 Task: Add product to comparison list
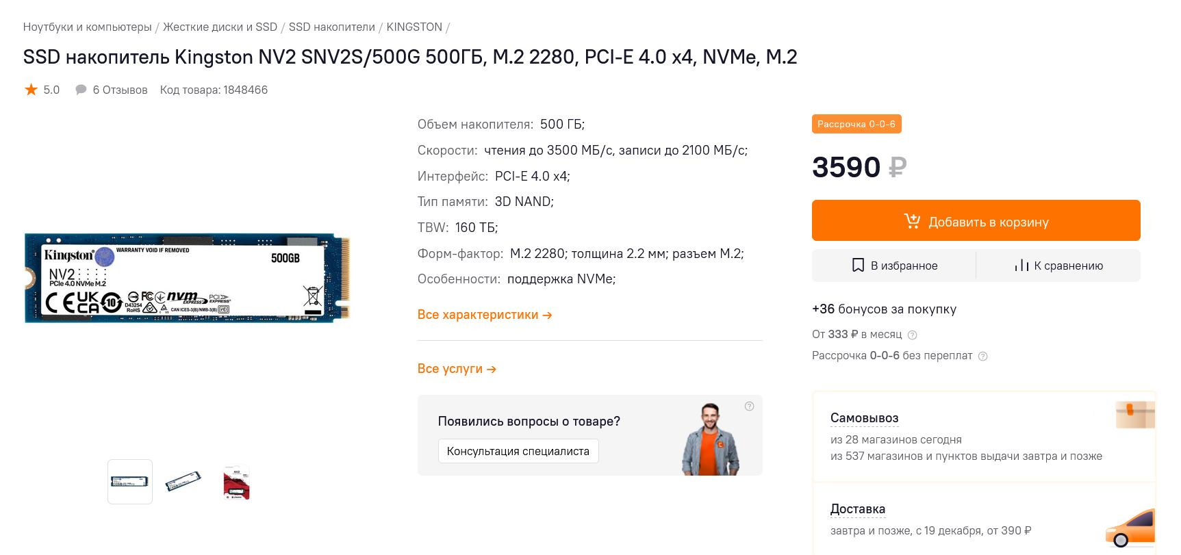[1058, 266]
